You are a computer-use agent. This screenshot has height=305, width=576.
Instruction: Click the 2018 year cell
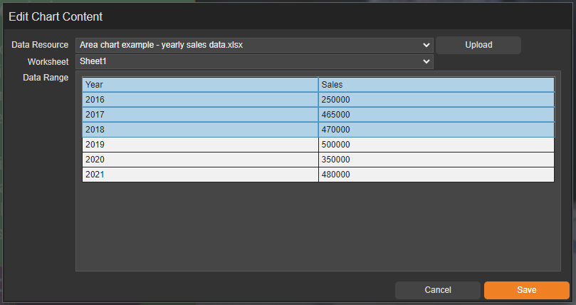point(200,130)
